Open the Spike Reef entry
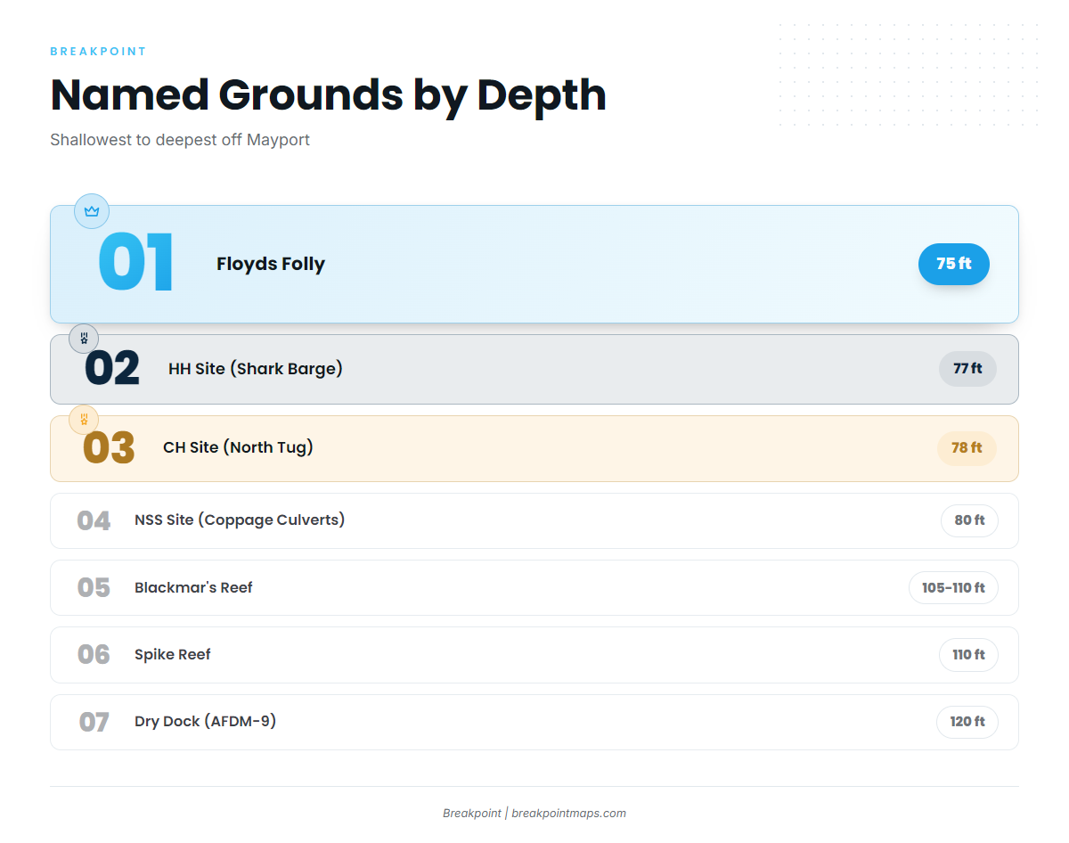Image resolution: width=1069 pixels, height=843 pixels. 534,655
